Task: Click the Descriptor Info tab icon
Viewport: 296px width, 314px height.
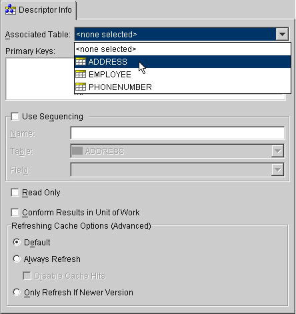Action: click(11, 10)
